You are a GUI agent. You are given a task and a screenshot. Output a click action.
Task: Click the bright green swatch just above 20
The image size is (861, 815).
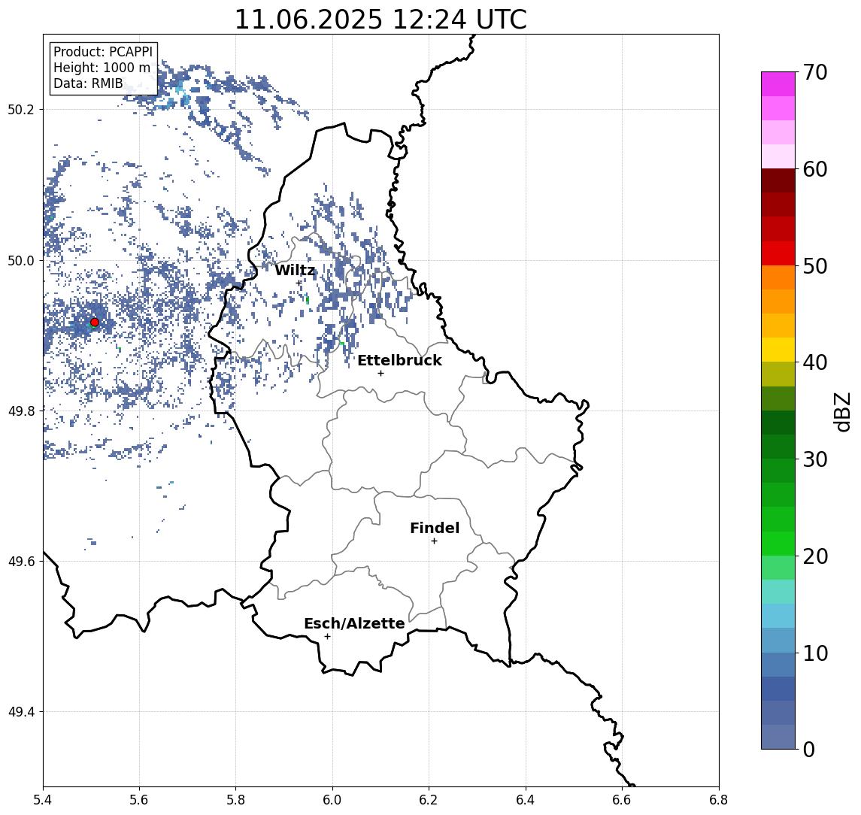tap(778, 543)
